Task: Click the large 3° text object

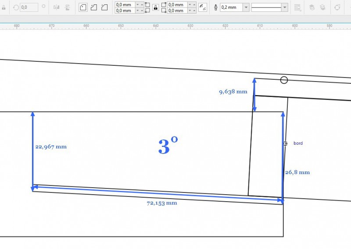Action: pyautogui.click(x=168, y=146)
